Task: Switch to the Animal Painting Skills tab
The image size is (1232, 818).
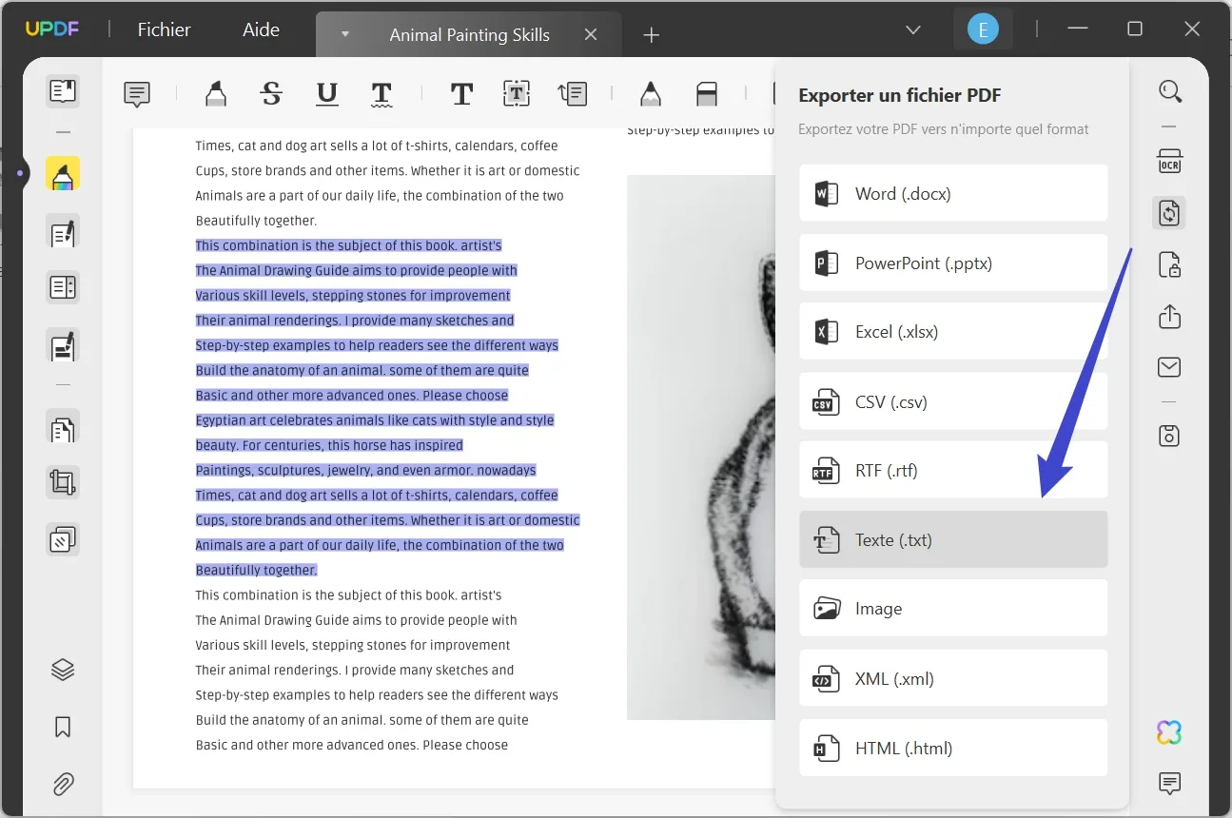Action: pyautogui.click(x=469, y=34)
